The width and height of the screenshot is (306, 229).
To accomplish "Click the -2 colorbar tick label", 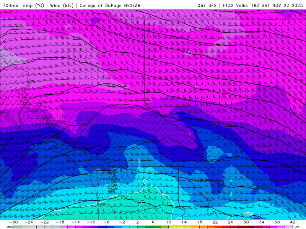I will click(x=122, y=222).
